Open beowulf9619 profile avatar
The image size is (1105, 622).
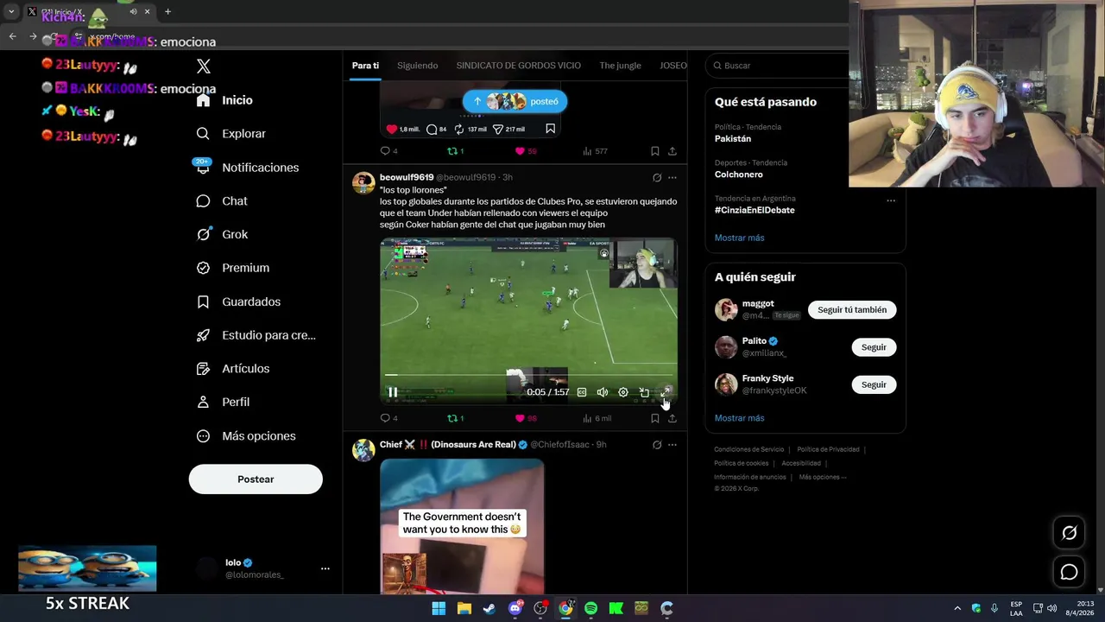coord(363,183)
